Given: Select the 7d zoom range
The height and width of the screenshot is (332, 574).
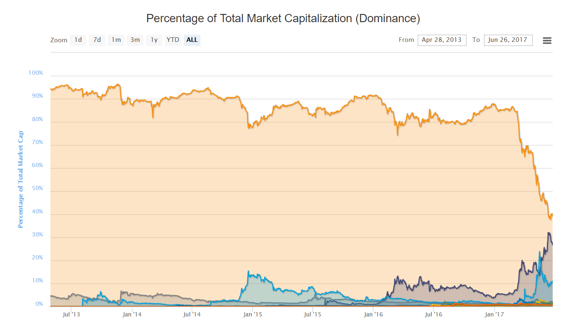Looking at the screenshot, I should click(x=97, y=40).
